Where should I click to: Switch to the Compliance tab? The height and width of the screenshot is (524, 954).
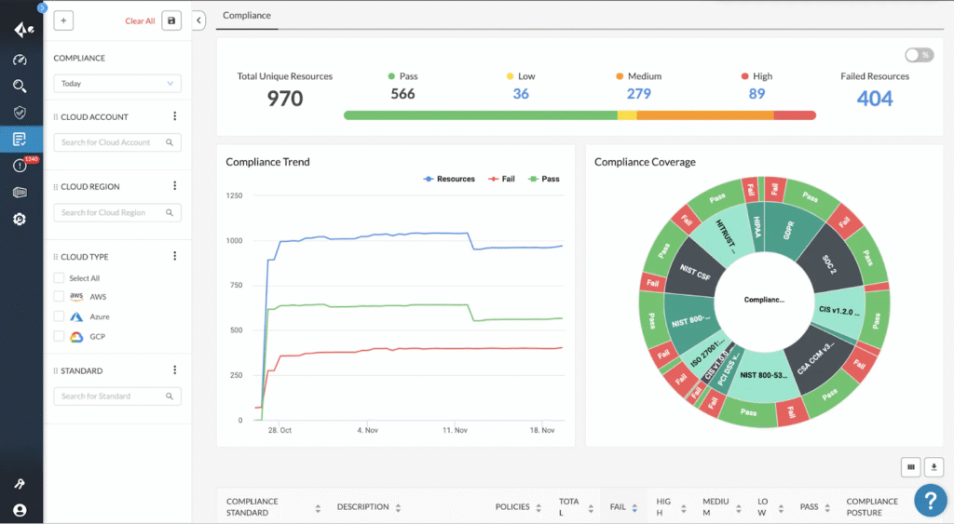pos(247,16)
